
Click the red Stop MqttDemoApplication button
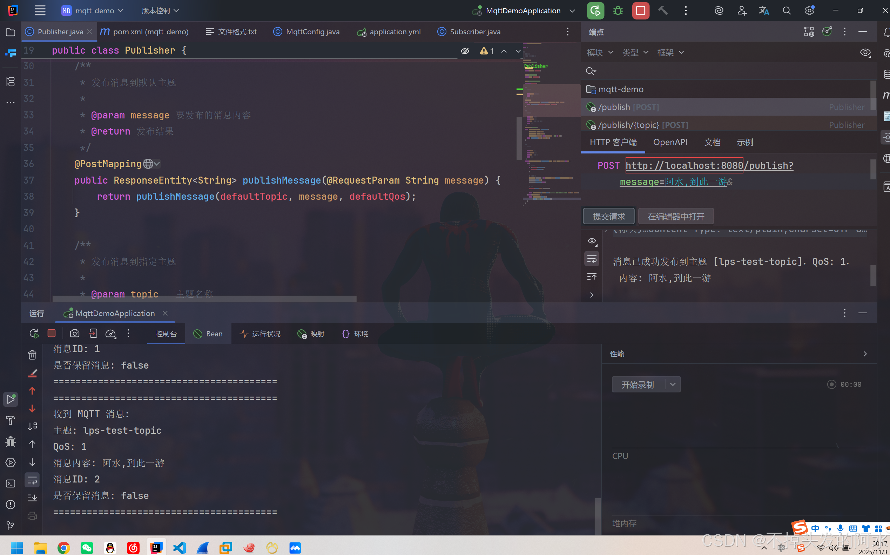click(x=640, y=11)
